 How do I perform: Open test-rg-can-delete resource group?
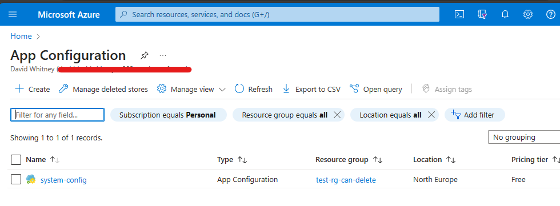point(346,180)
